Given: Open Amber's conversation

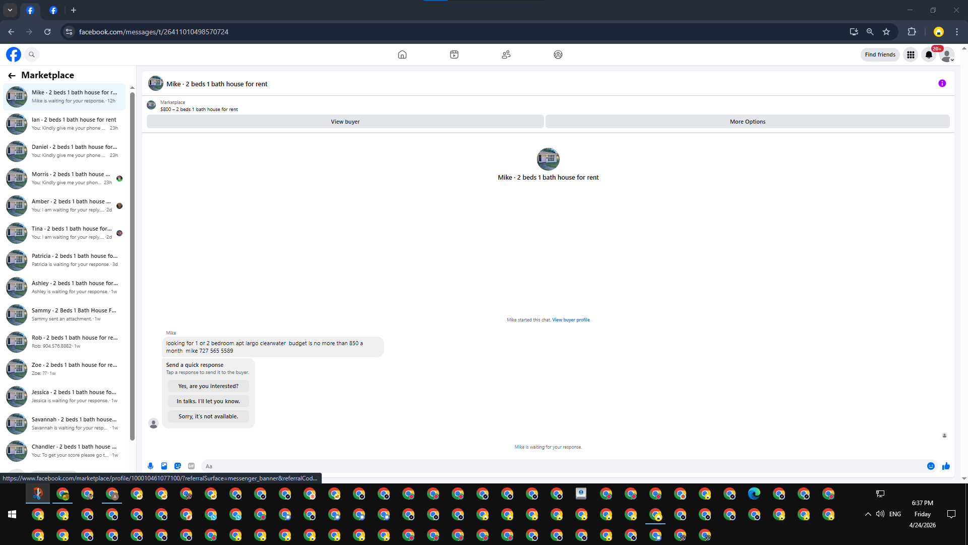Looking at the screenshot, I should coord(65,206).
